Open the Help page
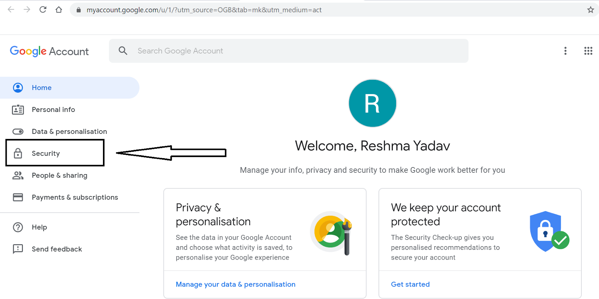This screenshot has width=599, height=299. click(x=39, y=227)
